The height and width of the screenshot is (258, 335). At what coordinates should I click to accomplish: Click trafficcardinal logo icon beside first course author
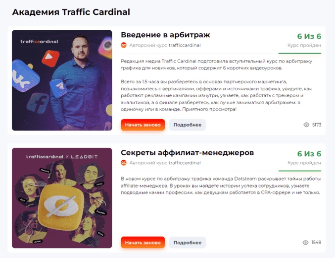(x=124, y=45)
